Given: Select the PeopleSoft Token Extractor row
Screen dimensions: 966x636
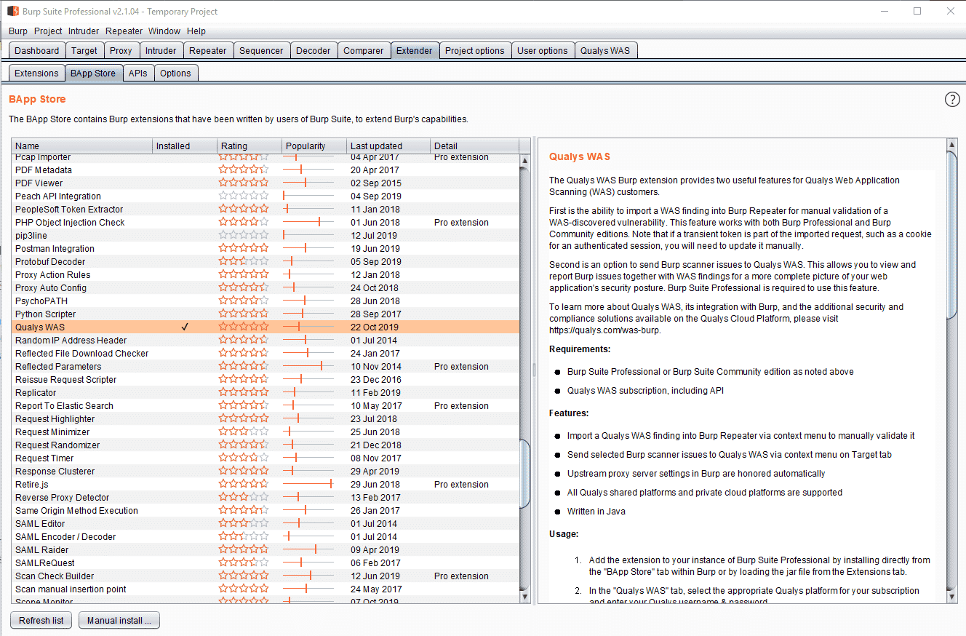Looking at the screenshot, I should click(266, 210).
